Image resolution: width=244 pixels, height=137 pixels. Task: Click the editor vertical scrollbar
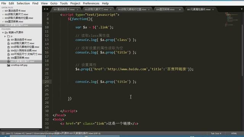(x=242, y=50)
